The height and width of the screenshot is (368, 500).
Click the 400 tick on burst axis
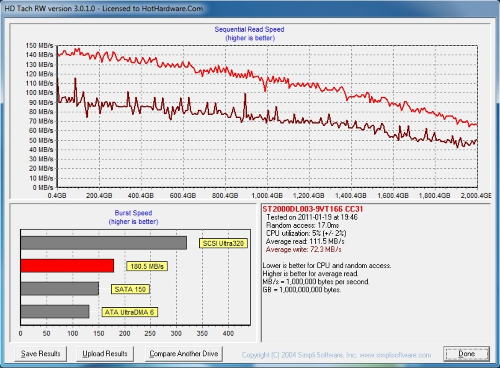(x=228, y=333)
